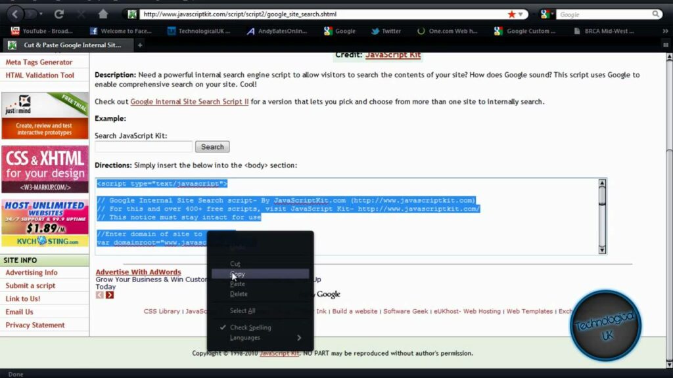Click the address bar URL field

[322, 14]
